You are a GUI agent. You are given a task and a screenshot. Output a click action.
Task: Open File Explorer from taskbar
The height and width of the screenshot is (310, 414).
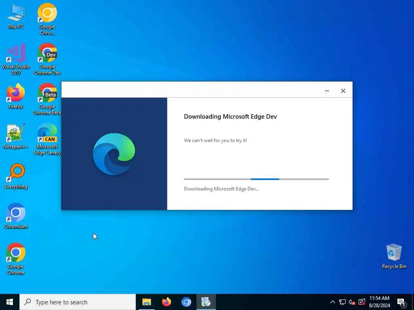click(146, 302)
